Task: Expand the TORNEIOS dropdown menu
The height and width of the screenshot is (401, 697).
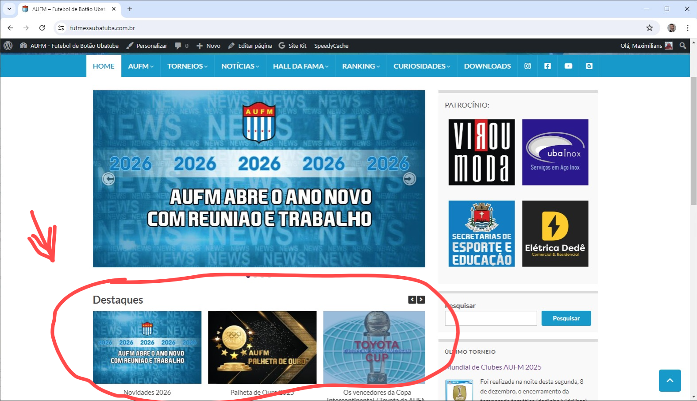Action: click(x=187, y=66)
